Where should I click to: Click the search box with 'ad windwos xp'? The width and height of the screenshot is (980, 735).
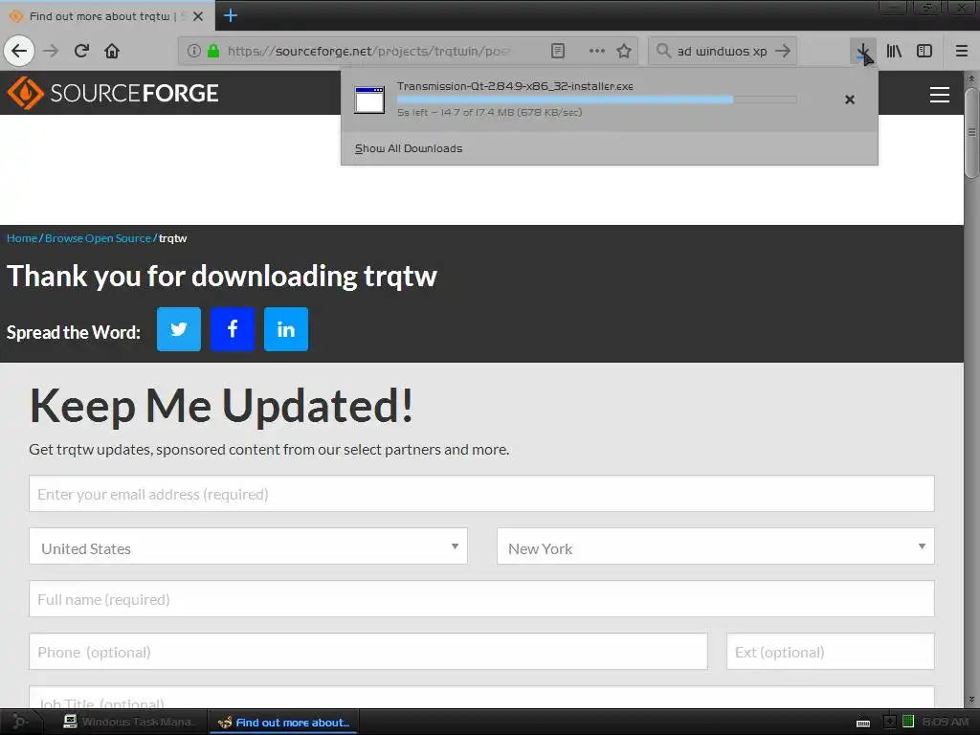point(722,51)
